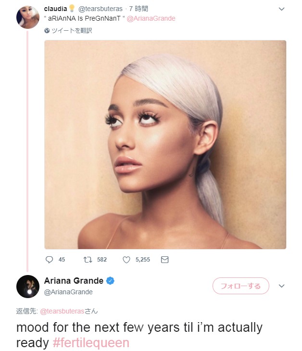Retweet claudia's tweet
The width and height of the screenshot is (302, 351).
click(x=88, y=260)
